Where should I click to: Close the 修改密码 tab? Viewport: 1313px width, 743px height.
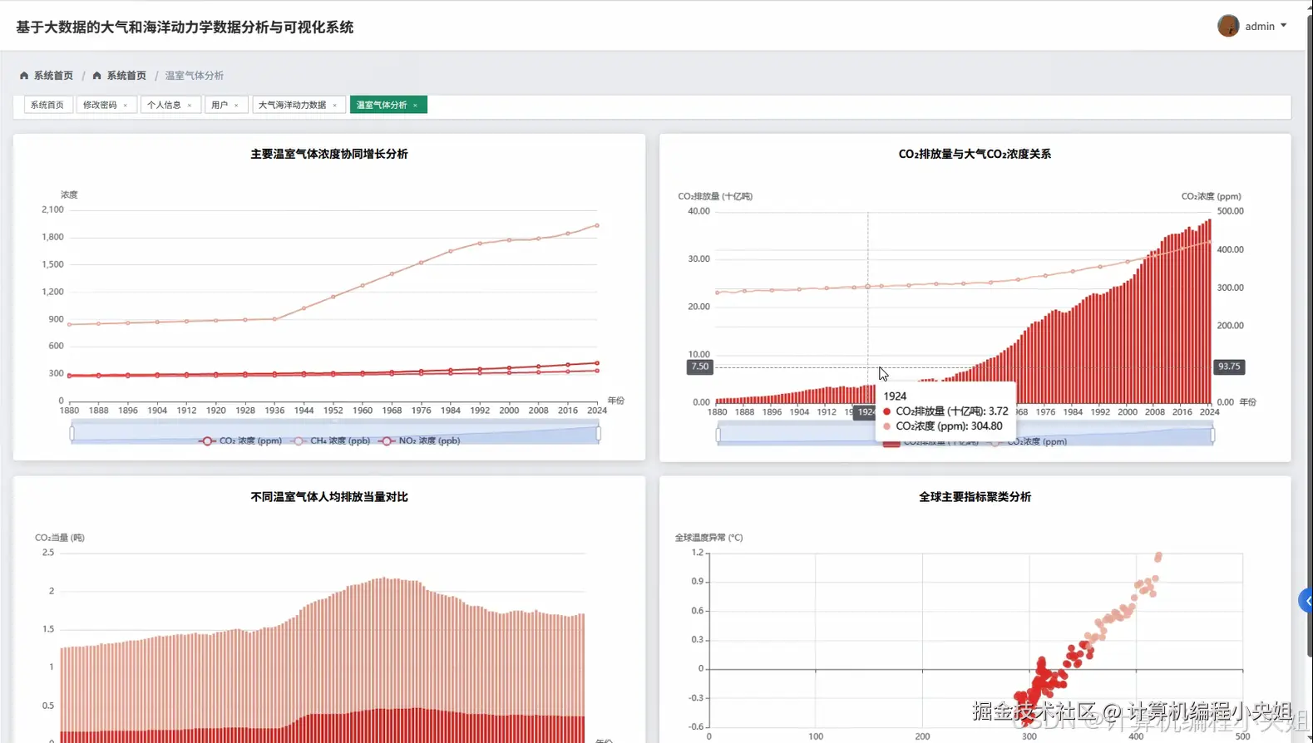(x=126, y=106)
